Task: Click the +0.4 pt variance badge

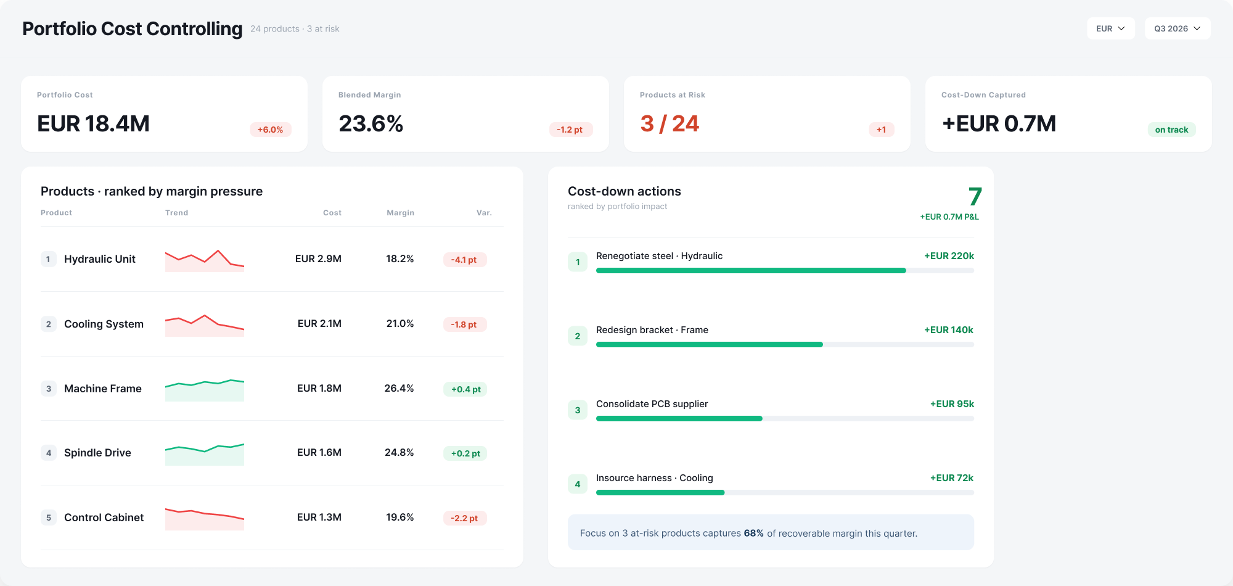Action: [x=465, y=389]
